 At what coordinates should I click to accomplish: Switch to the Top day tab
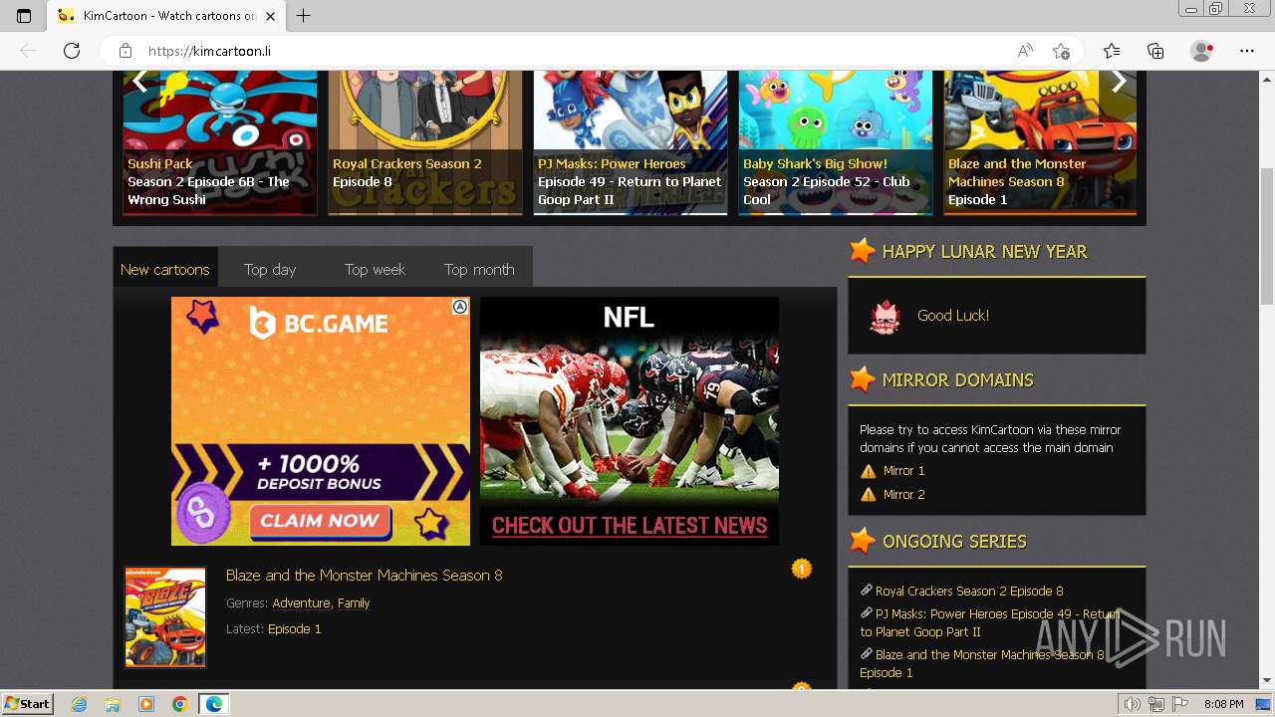click(x=270, y=269)
